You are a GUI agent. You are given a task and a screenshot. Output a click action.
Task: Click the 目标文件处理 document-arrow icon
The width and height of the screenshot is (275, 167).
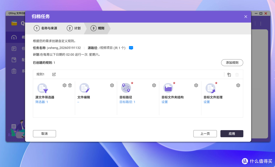pos(211,88)
